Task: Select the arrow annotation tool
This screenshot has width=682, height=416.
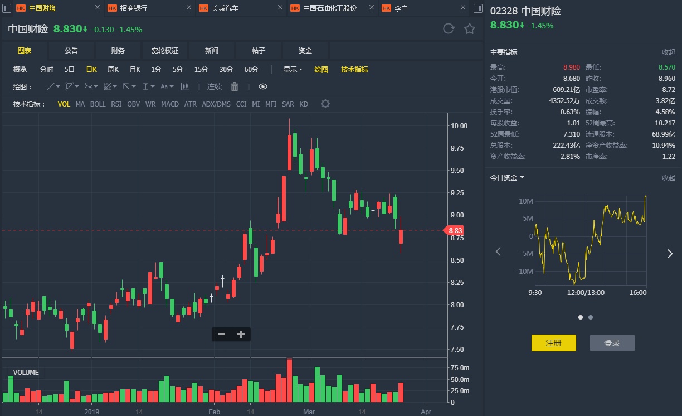Action: 126,86
